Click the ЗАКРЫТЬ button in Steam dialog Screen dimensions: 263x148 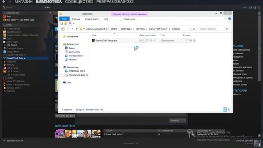[x=178, y=120]
